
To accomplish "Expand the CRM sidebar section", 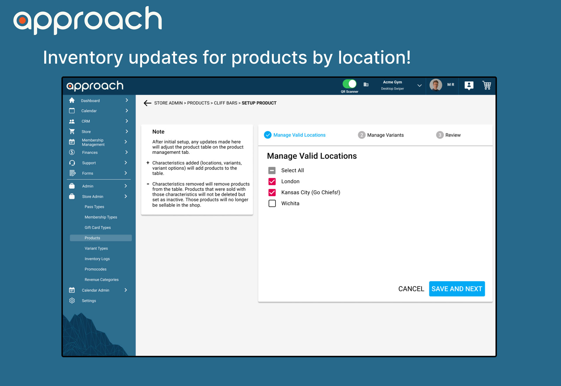I will click(x=127, y=121).
